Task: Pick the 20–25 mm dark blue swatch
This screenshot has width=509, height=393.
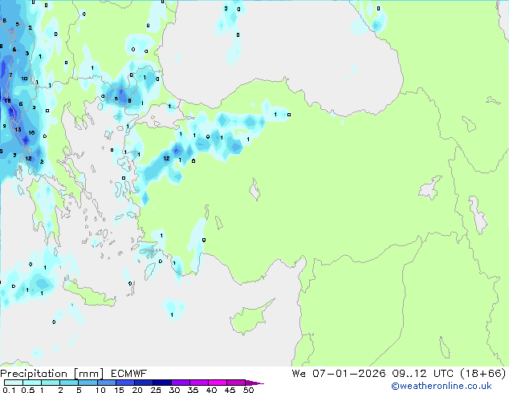Action: click(144, 383)
